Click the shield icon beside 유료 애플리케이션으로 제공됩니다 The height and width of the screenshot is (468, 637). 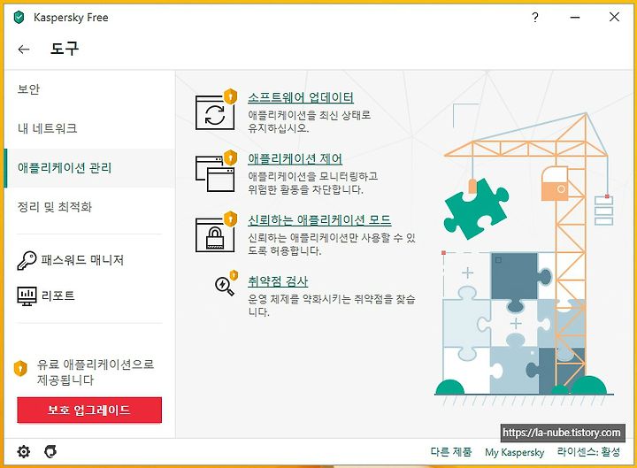tap(20, 368)
